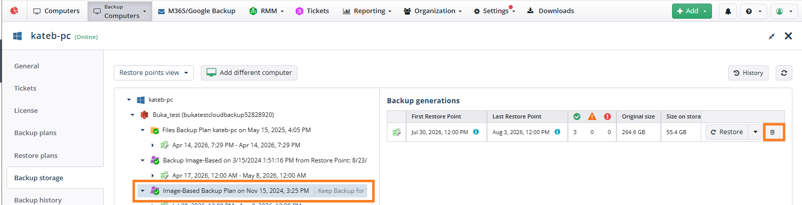The height and width of the screenshot is (205, 802).
Task: Click the 264.6 GB original size cell
Action: point(639,132)
